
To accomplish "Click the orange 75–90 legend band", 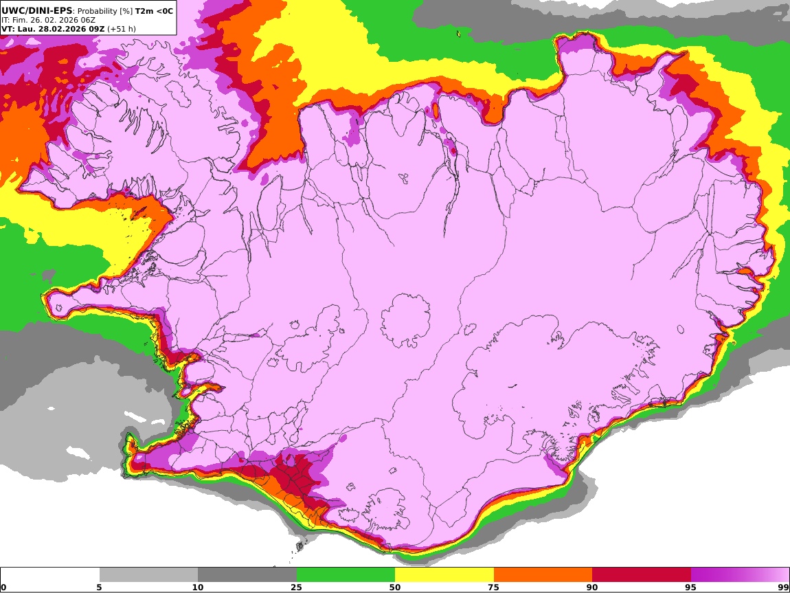I will pyautogui.click(x=543, y=575).
